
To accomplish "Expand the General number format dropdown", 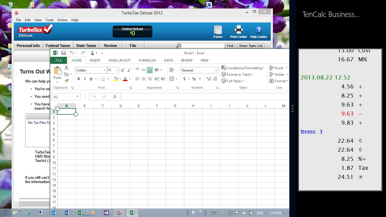I will 216,70.
